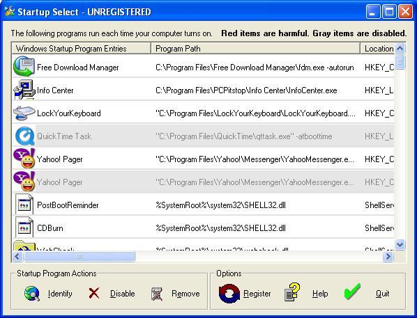Select the LockYourKeyboard entry name

69,113
